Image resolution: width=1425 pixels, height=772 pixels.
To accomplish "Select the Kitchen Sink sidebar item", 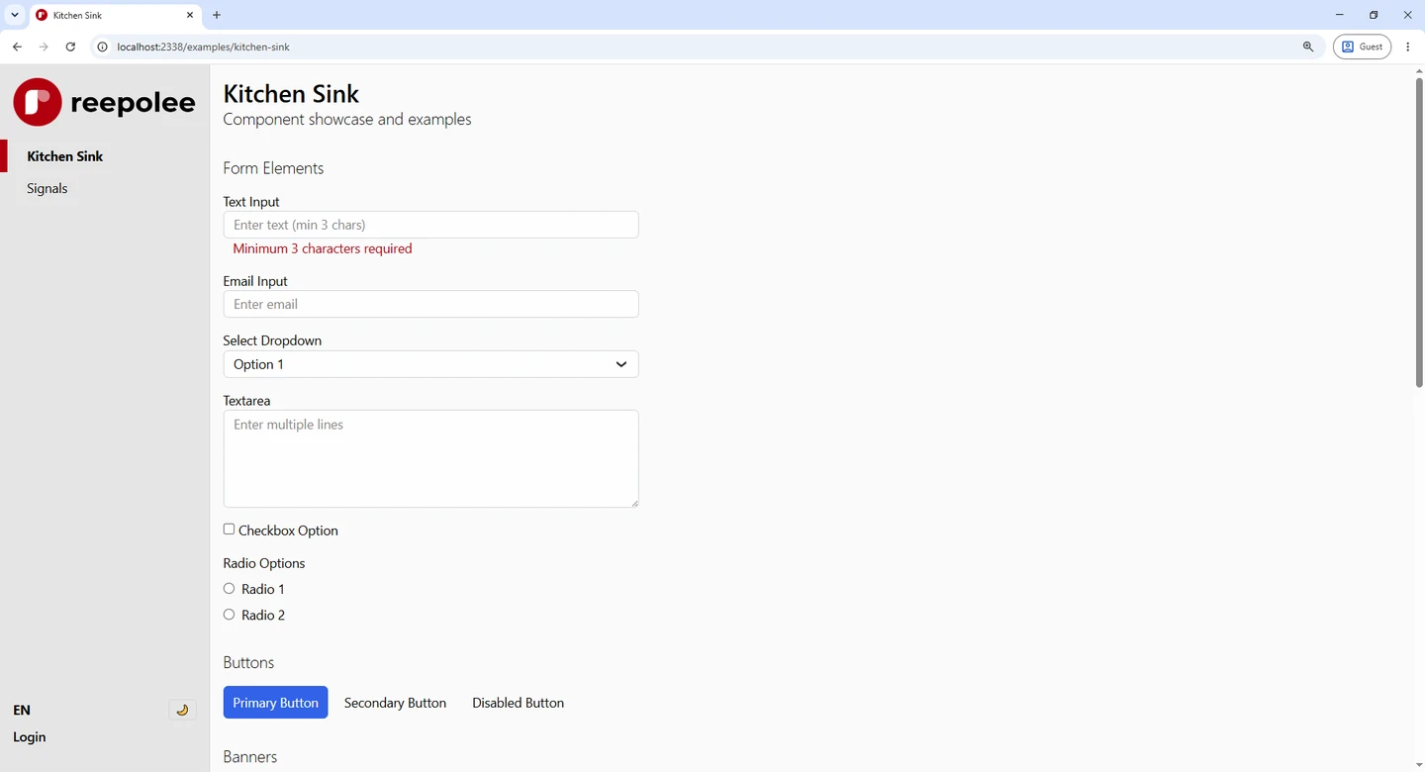I will tap(65, 156).
